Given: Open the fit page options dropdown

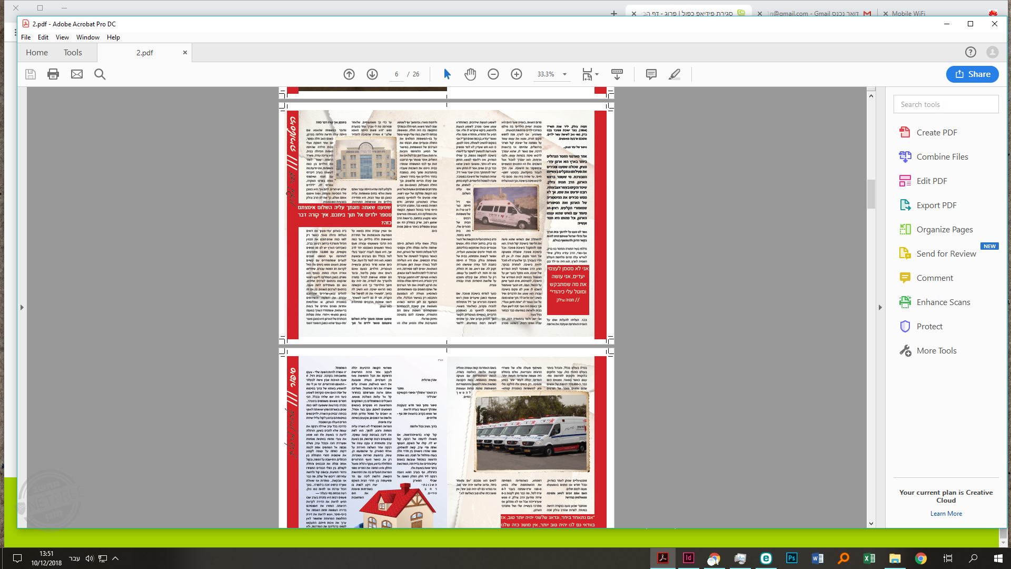Looking at the screenshot, I should [597, 74].
